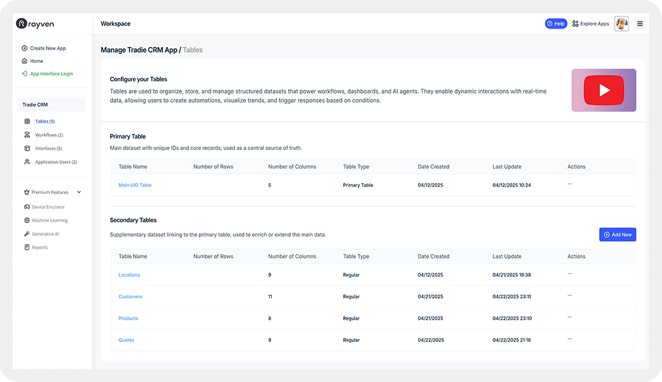Go to Interfaces (5) in the sidebar
This screenshot has height=382, width=662.
48,148
